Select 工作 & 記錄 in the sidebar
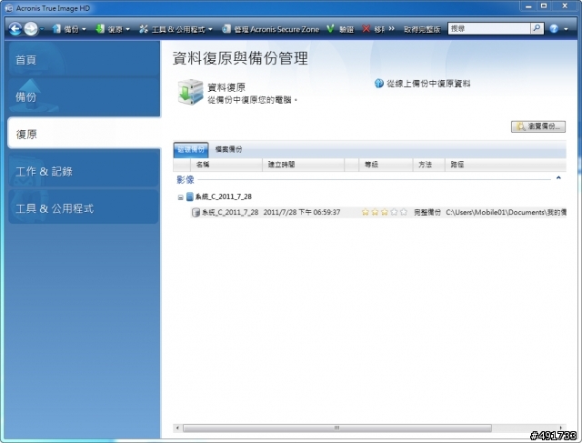This screenshot has width=582, height=443. click(x=84, y=171)
